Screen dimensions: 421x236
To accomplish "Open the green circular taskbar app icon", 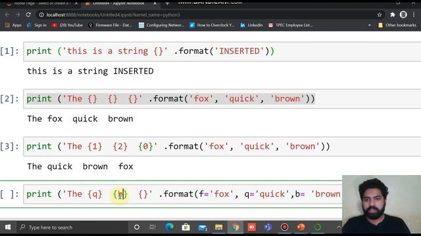I will [x=318, y=227].
